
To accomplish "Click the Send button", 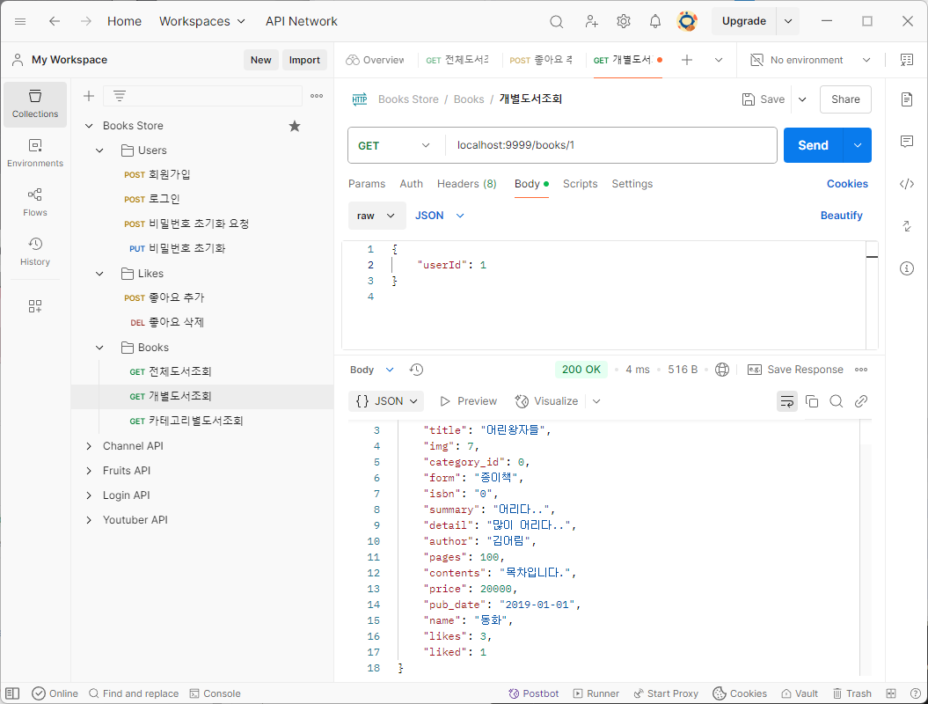I will [813, 145].
